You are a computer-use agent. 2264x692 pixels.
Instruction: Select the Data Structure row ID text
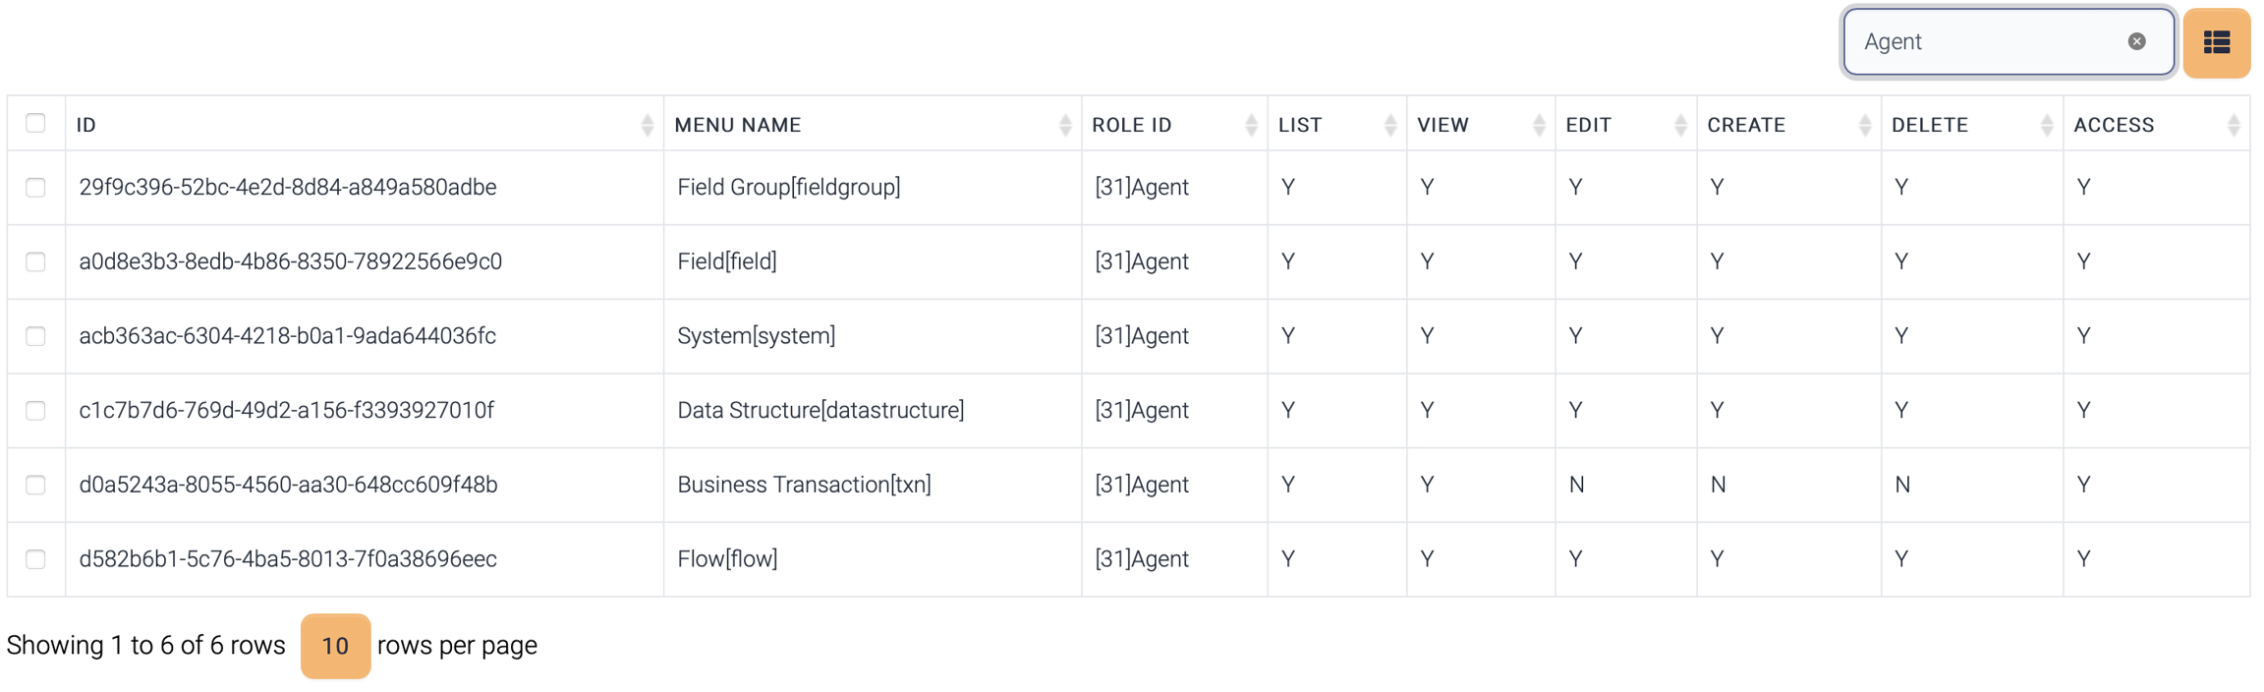tap(286, 410)
